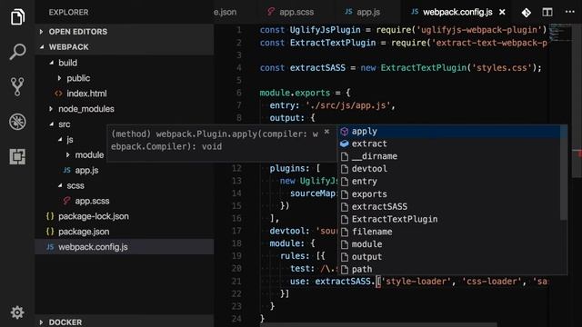Click 'UglifyJsPlugin' constant on line 1
Viewport: 582px width, 327px height.
pos(326,30)
